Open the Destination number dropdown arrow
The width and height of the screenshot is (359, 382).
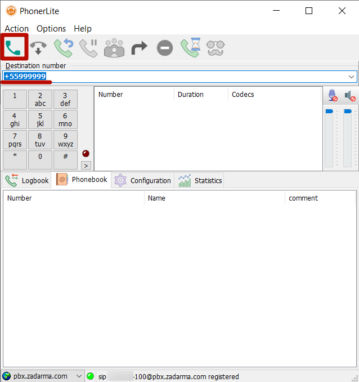coord(351,77)
